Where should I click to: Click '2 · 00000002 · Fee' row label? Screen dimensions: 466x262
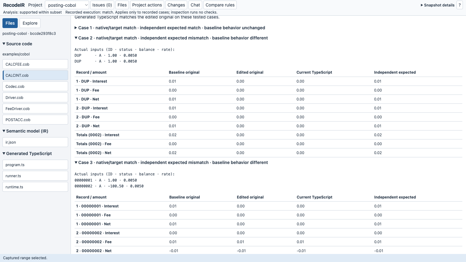tap(94, 242)
